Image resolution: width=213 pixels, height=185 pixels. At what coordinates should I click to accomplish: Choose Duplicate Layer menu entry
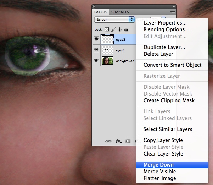pyautogui.click(x=172, y=47)
